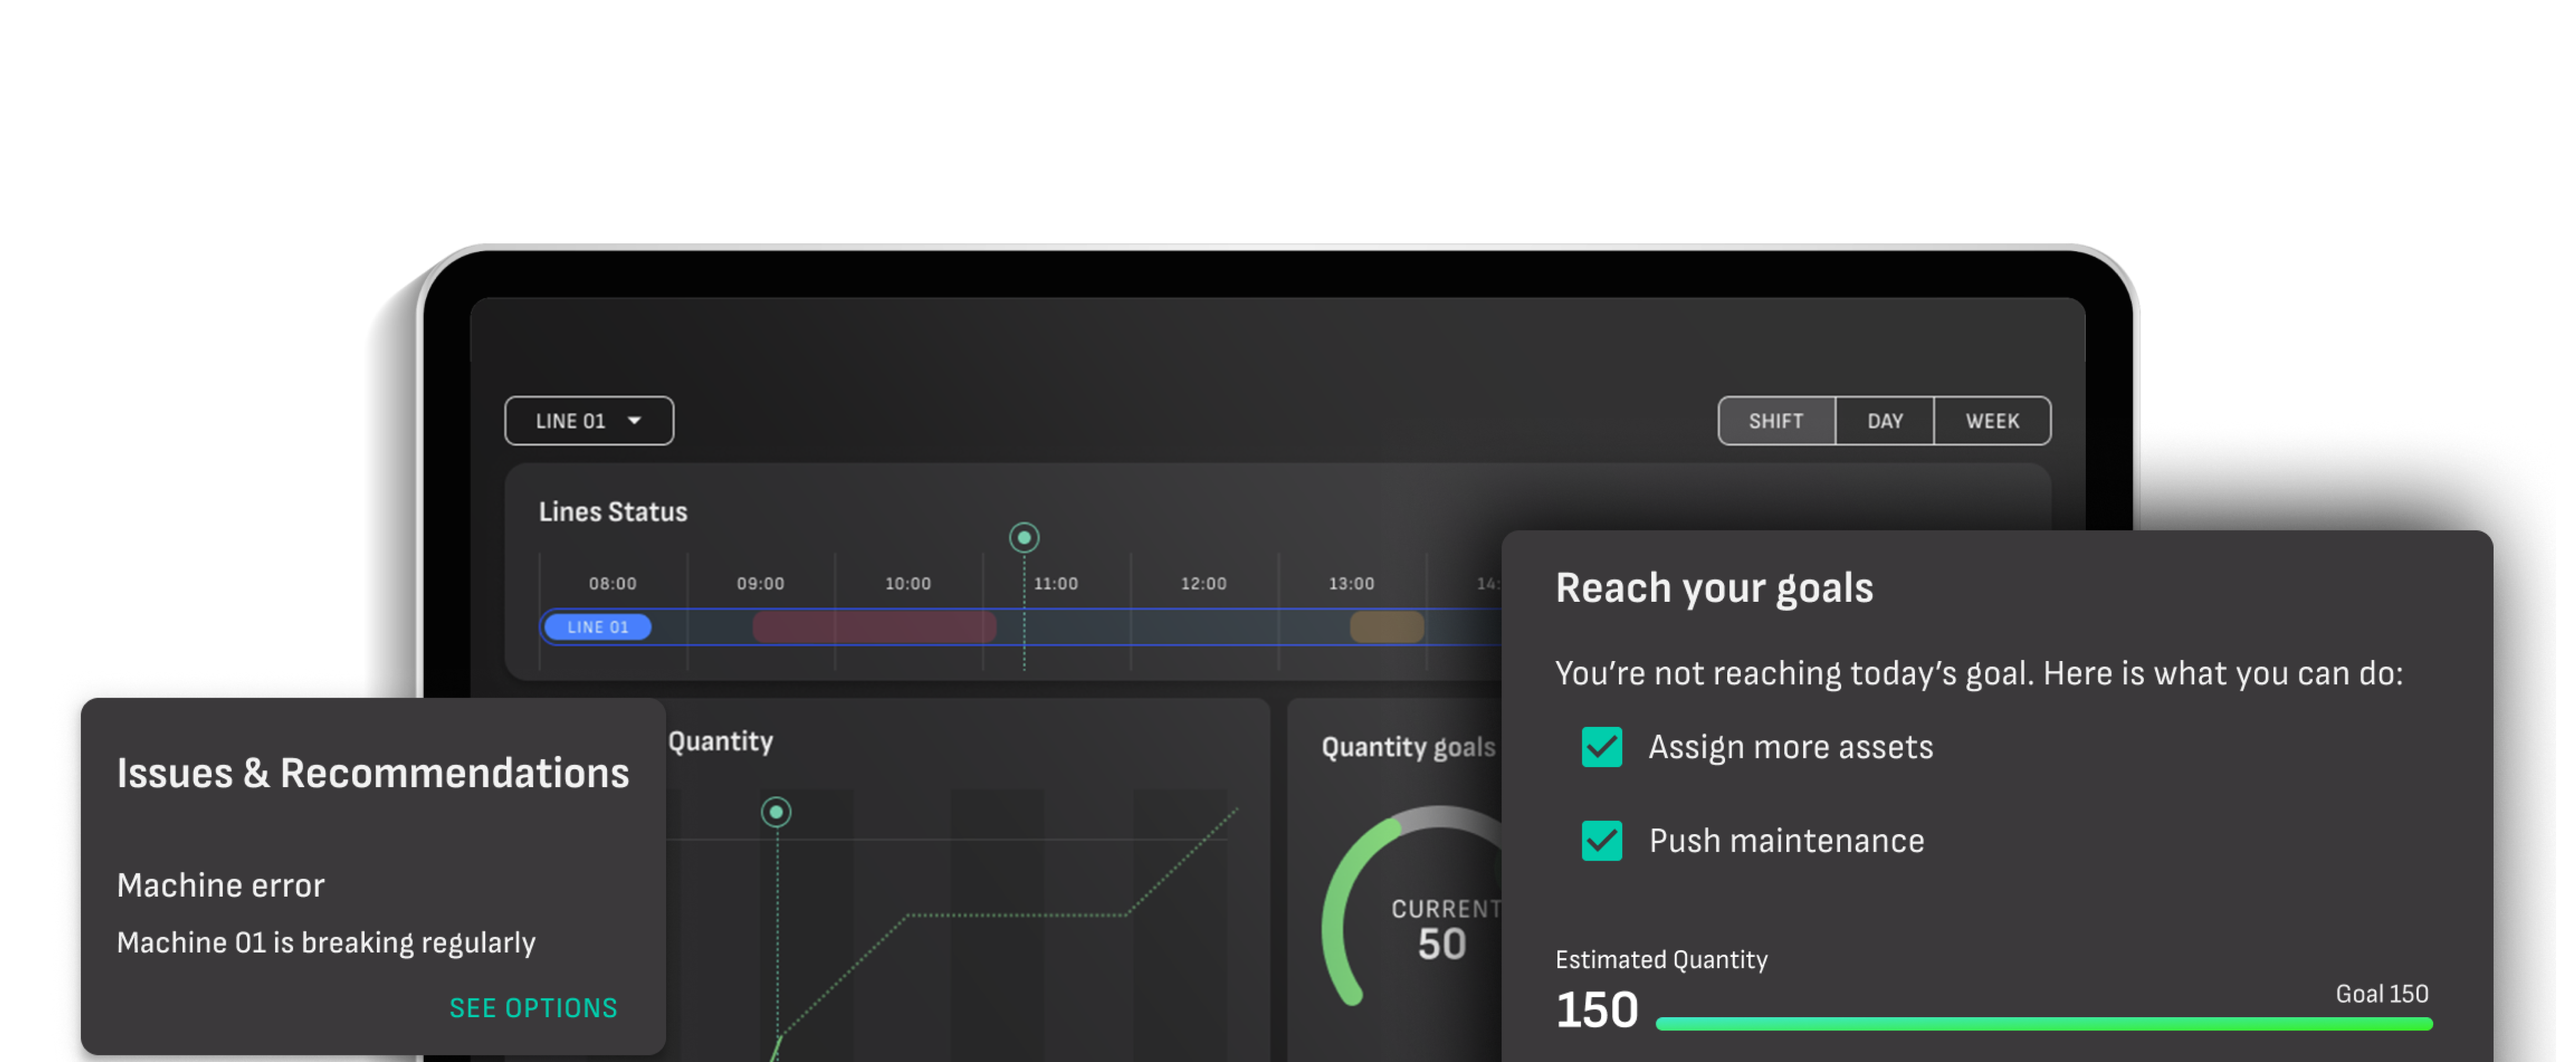Screen dimensions: 2576x1062
Task: Click the SEE OPTIONS link
Action: point(533,1008)
